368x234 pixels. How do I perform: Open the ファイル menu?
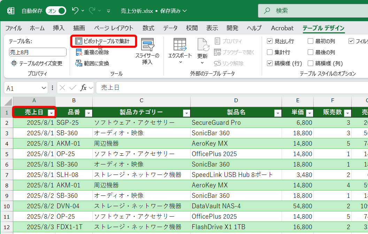pyautogui.click(x=13, y=28)
